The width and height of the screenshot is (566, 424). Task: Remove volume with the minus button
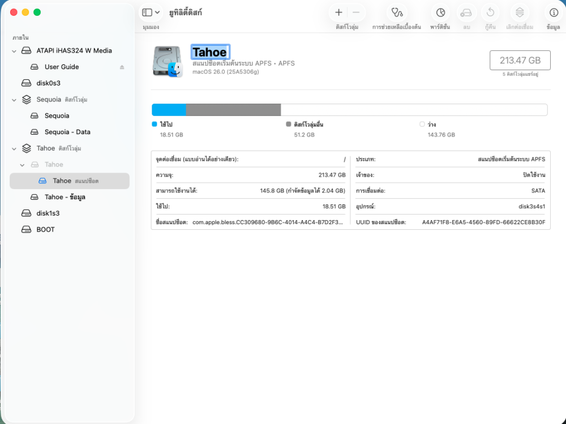356,12
